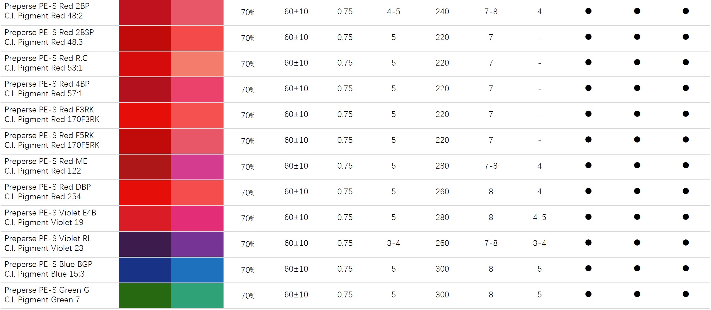The image size is (711, 310).
Task: Click the pink tint swatch for Violet E4B
Action: click(197, 218)
